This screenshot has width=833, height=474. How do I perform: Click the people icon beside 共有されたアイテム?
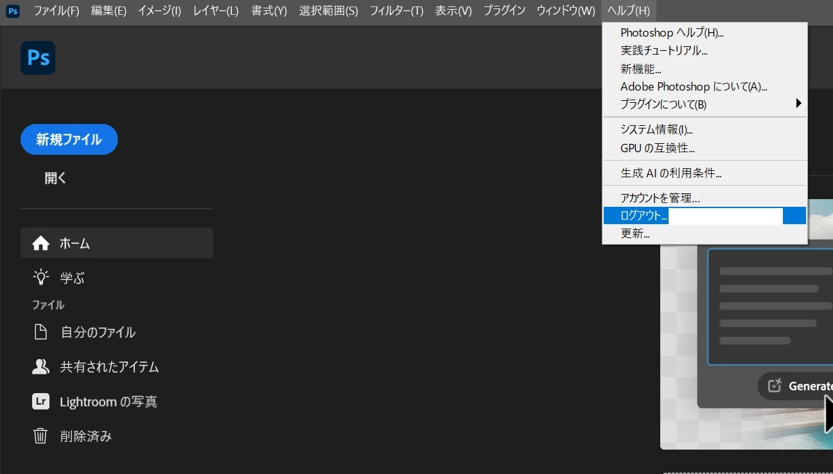[40, 367]
